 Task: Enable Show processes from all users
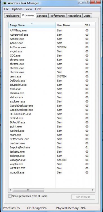click(x=10, y=196)
